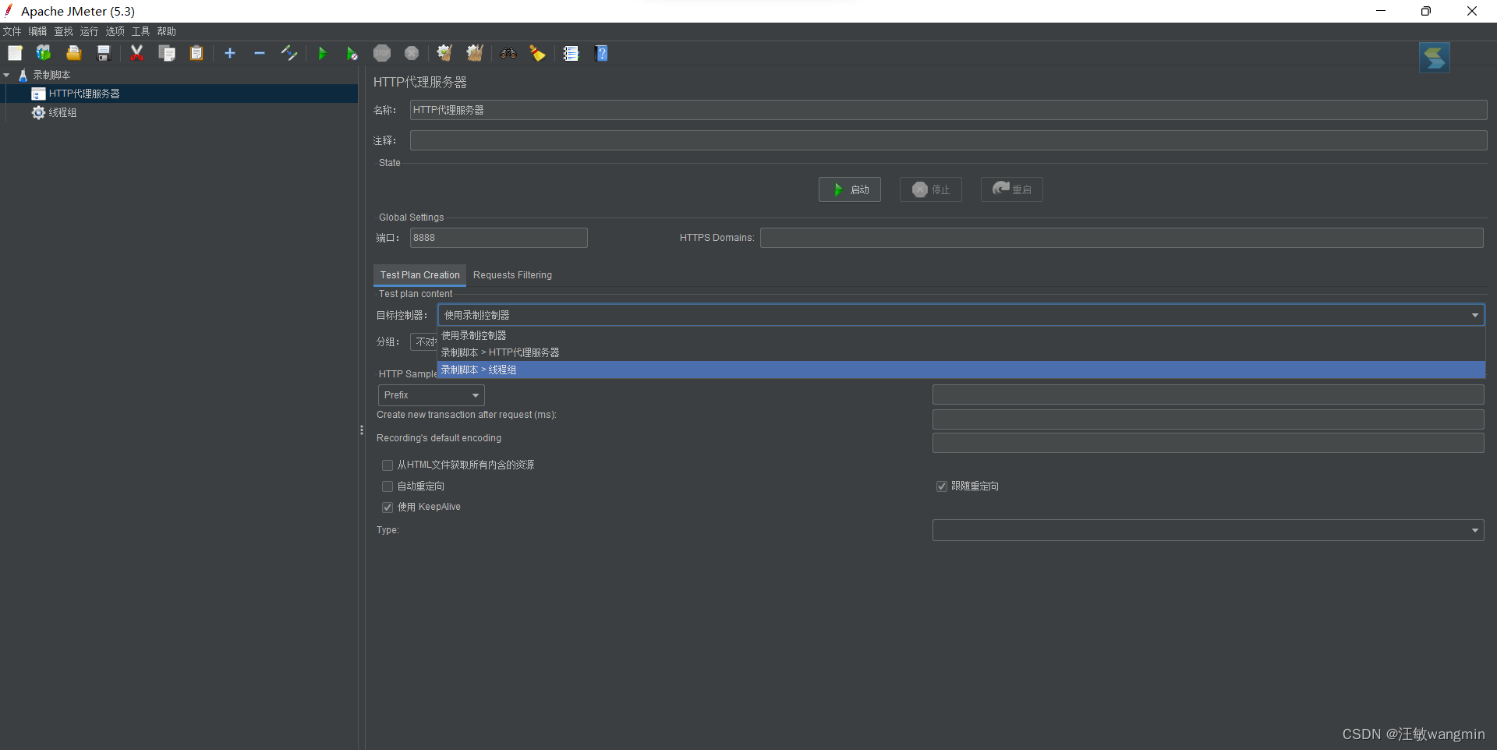Image resolution: width=1497 pixels, height=750 pixels.
Task: Choose 录制脚本 > 线程组 option
Action: [961, 370]
